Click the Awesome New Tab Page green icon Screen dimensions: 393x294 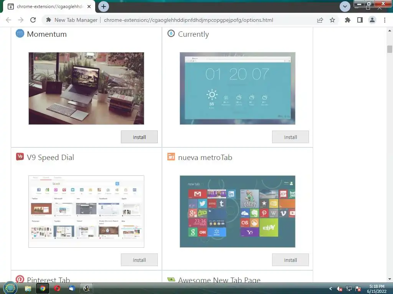click(x=171, y=279)
